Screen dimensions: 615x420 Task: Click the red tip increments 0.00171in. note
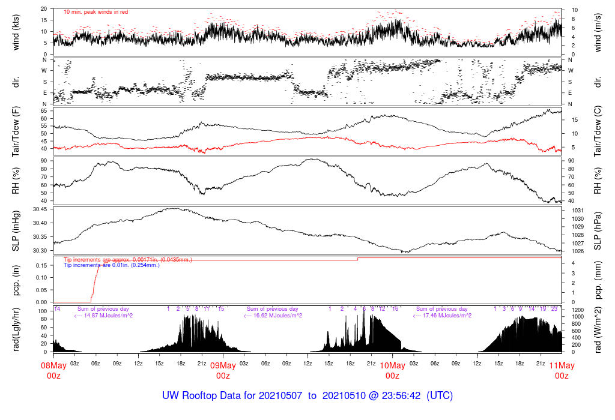[128, 260]
